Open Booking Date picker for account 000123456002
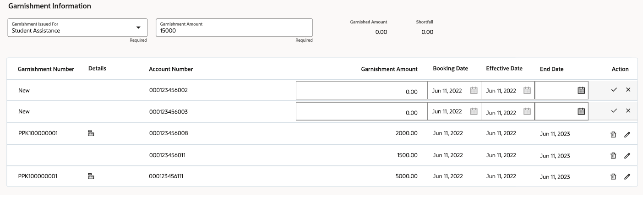643x197 pixels. pos(474,91)
